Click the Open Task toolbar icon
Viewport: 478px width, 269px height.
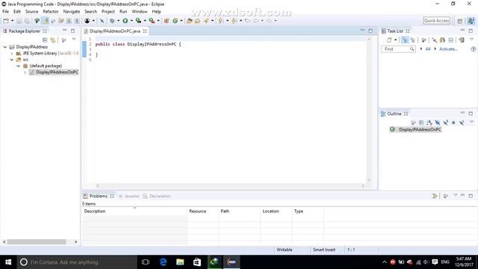pos(197,21)
